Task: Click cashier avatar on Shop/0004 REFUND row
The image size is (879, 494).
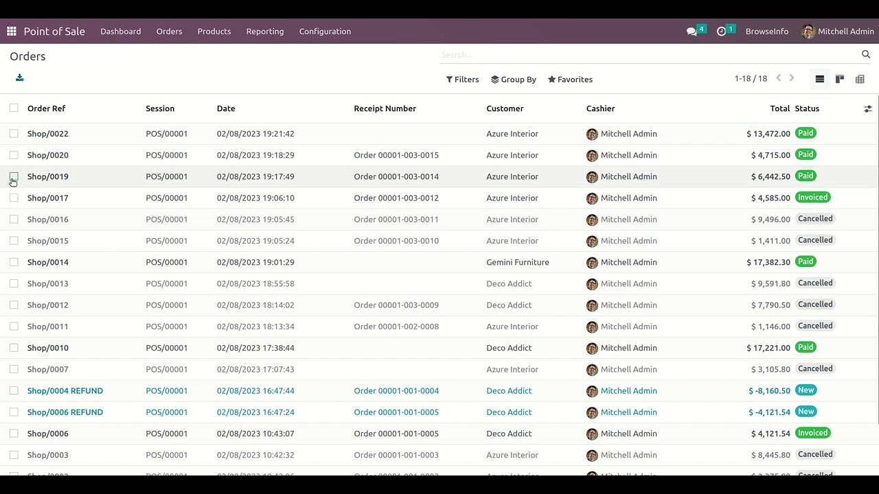Action: (x=592, y=391)
